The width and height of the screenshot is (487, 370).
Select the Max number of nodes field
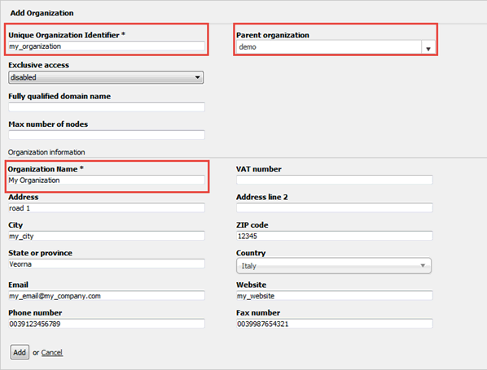click(107, 135)
